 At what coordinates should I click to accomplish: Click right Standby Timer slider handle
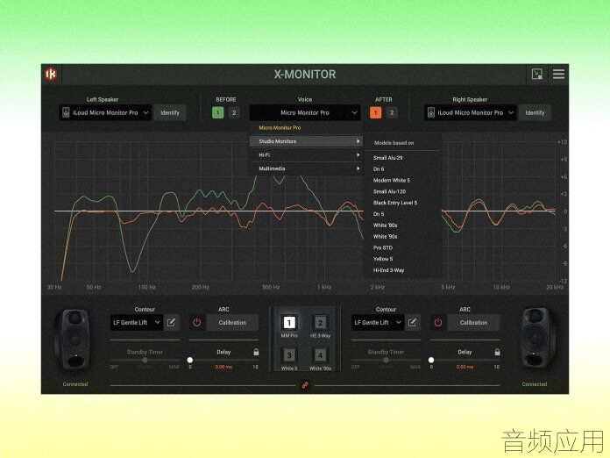coord(386,360)
